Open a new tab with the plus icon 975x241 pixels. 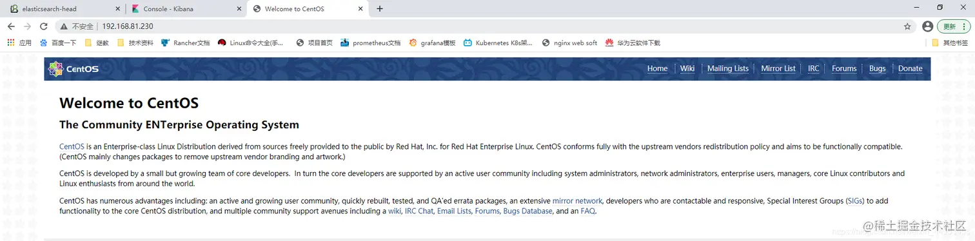(x=380, y=8)
